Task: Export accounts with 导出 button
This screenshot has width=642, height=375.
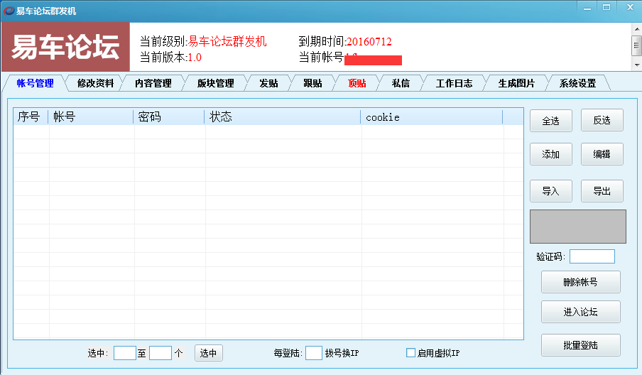Action: coord(602,191)
